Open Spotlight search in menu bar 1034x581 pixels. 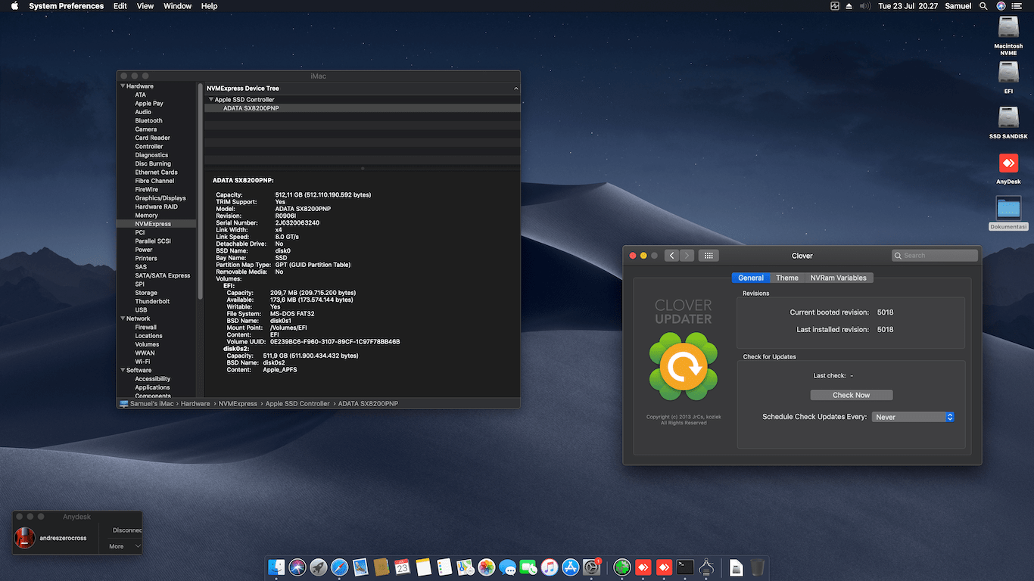983,6
